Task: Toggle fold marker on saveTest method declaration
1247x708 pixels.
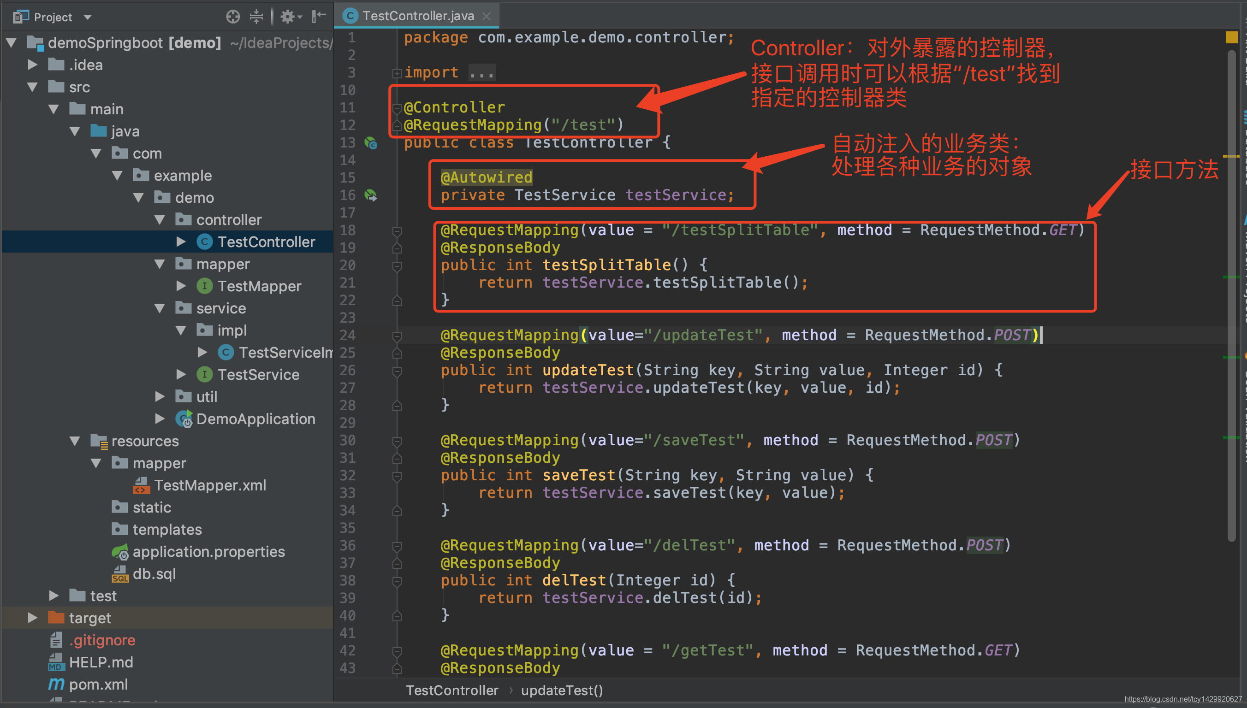Action: [x=397, y=476]
